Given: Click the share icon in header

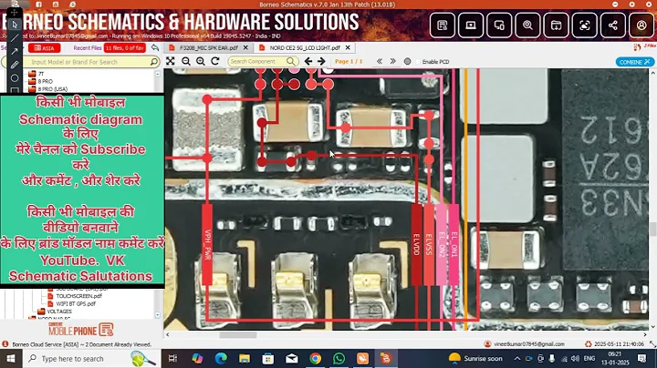Looking at the screenshot, I should point(613,26).
